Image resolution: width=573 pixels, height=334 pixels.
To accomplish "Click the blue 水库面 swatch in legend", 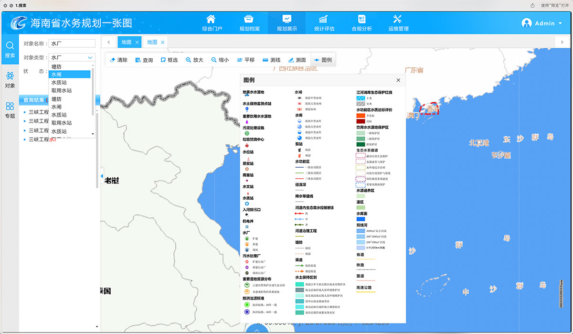I will [361, 219].
